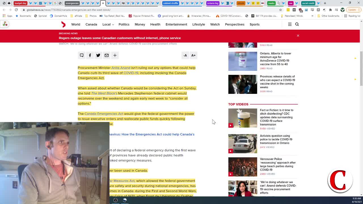The image size is (363, 204).
Task: Open Vancouver Police beach parties video thumbnail
Action: click(x=243, y=167)
